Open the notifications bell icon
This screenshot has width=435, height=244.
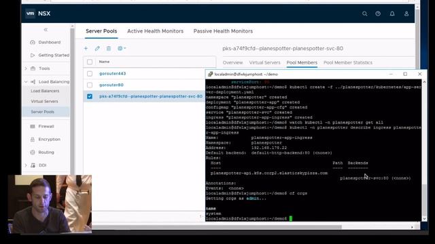pyautogui.click(x=392, y=14)
